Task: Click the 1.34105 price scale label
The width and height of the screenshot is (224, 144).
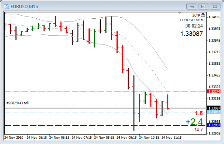Action: coord(214,17)
